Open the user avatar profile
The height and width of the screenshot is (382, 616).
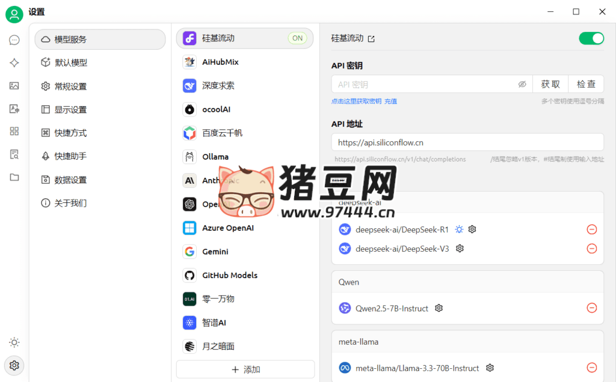pyautogui.click(x=14, y=14)
